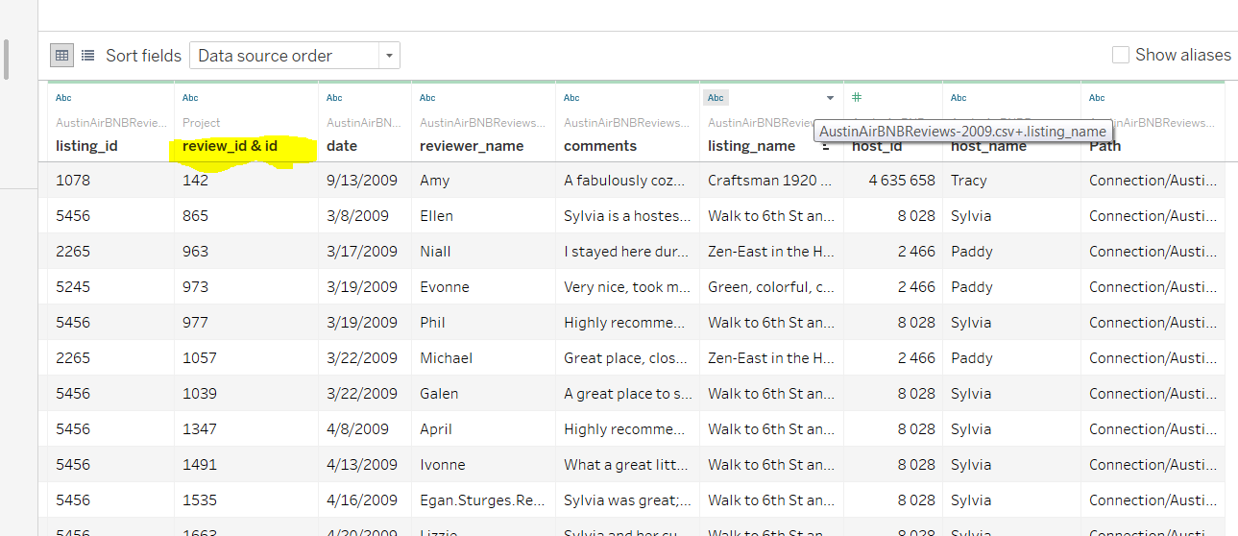This screenshot has width=1238, height=536.
Task: Enable the Show aliases checkbox
Action: click(1120, 55)
